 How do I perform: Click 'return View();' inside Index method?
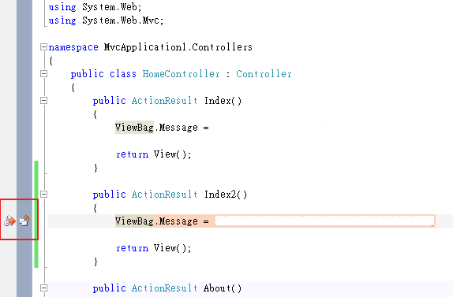tap(153, 154)
